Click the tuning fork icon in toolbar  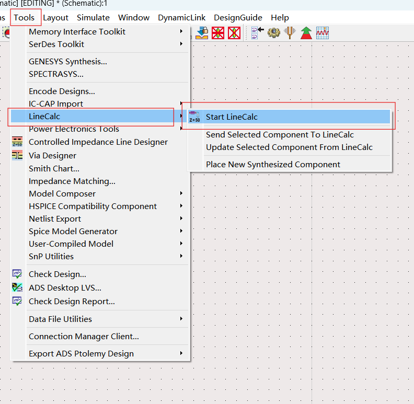coord(290,33)
